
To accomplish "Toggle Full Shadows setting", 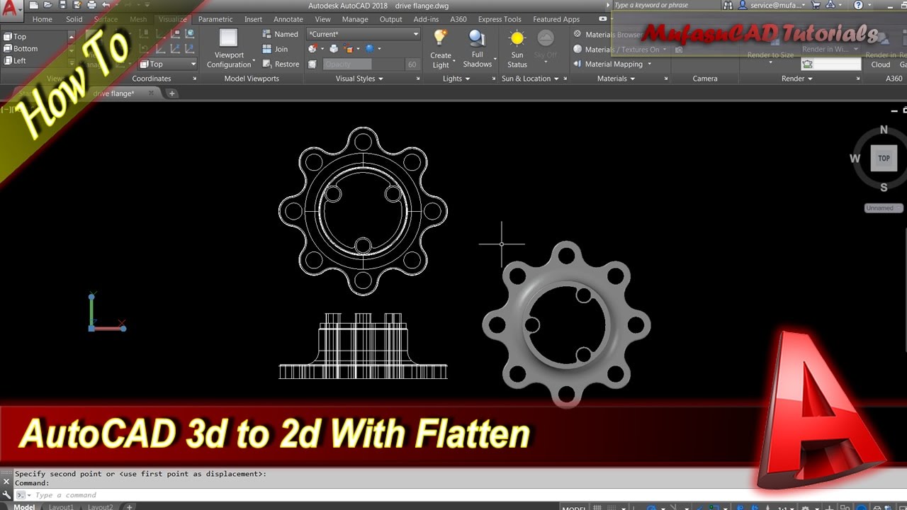I will [x=478, y=48].
